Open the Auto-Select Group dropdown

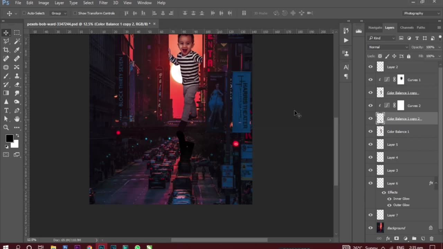click(58, 13)
